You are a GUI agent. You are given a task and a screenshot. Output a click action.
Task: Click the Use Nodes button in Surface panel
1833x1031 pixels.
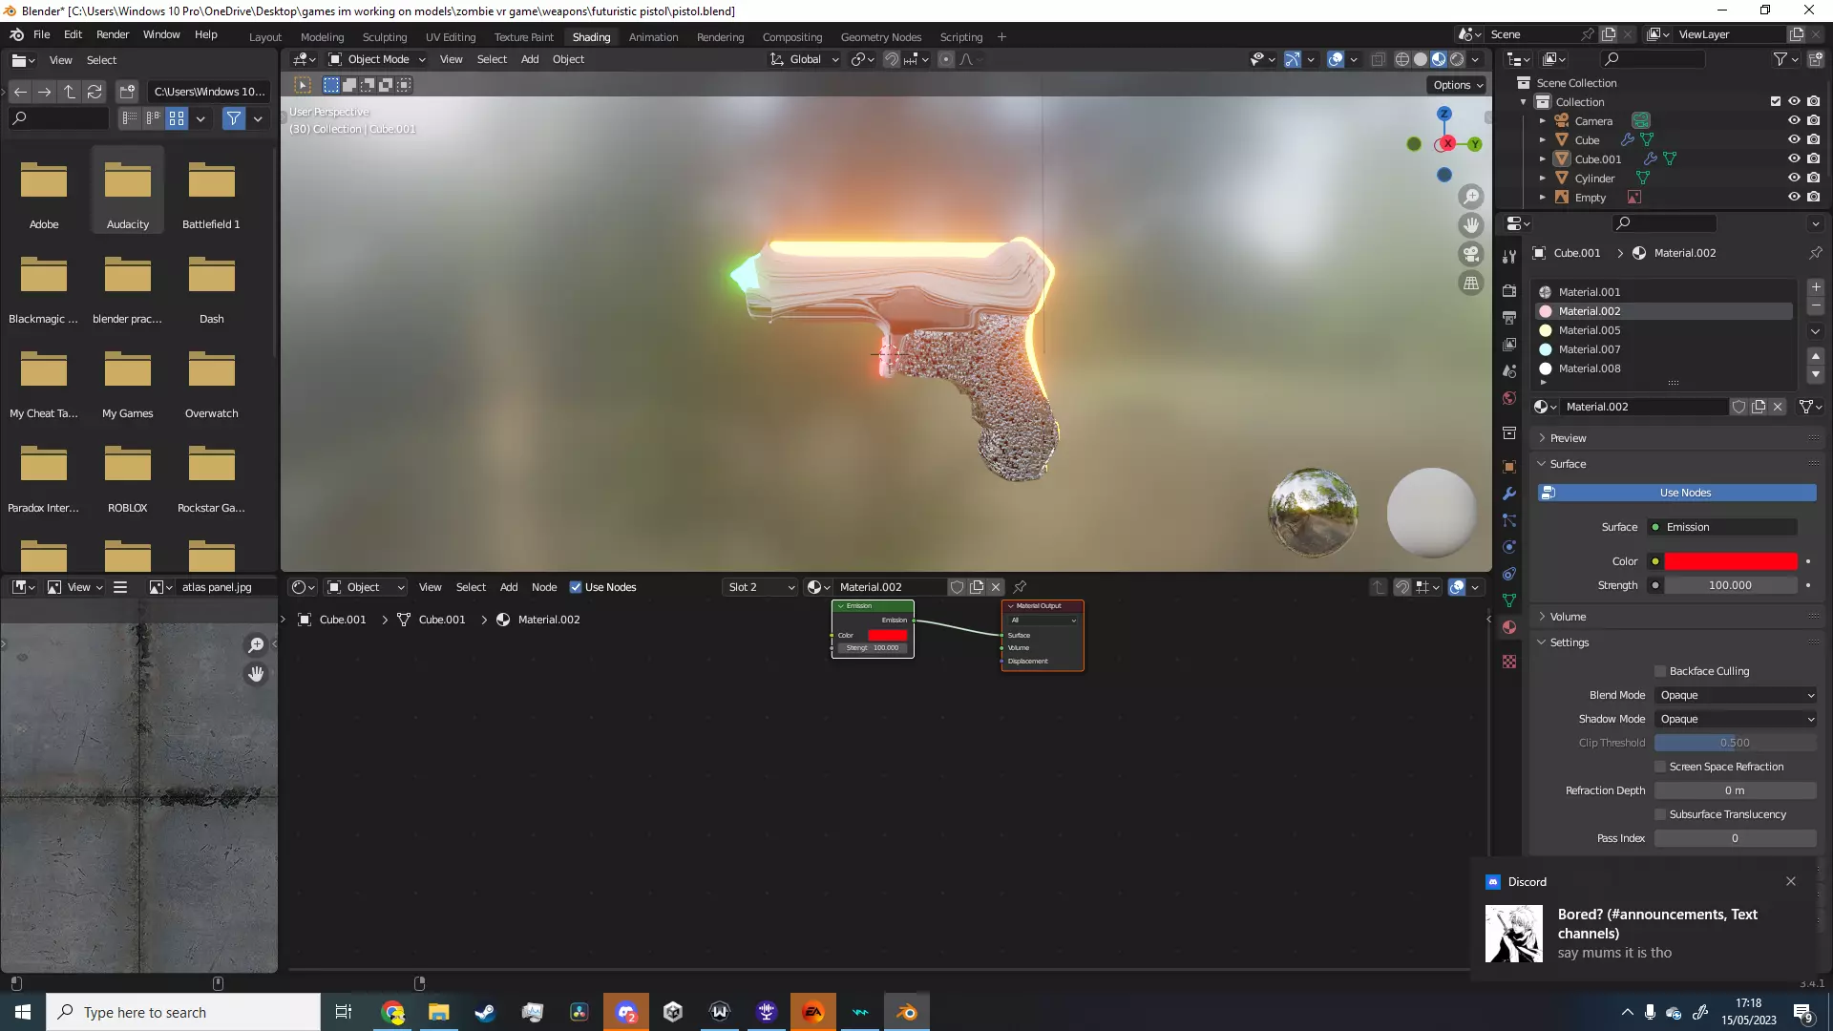(1676, 493)
